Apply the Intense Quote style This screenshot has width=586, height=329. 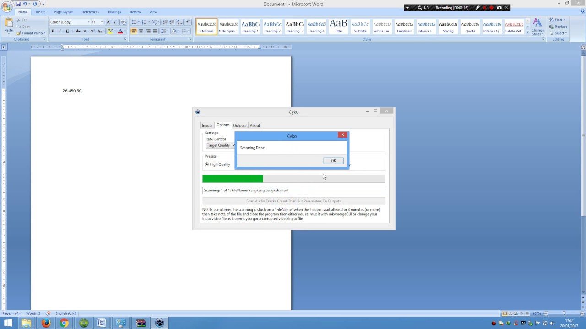tap(492, 27)
